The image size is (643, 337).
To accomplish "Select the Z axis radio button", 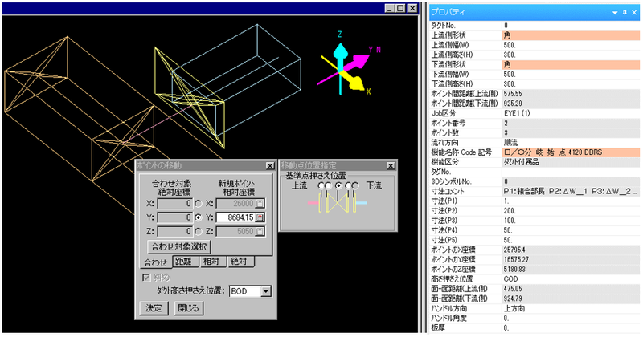I will [x=199, y=231].
